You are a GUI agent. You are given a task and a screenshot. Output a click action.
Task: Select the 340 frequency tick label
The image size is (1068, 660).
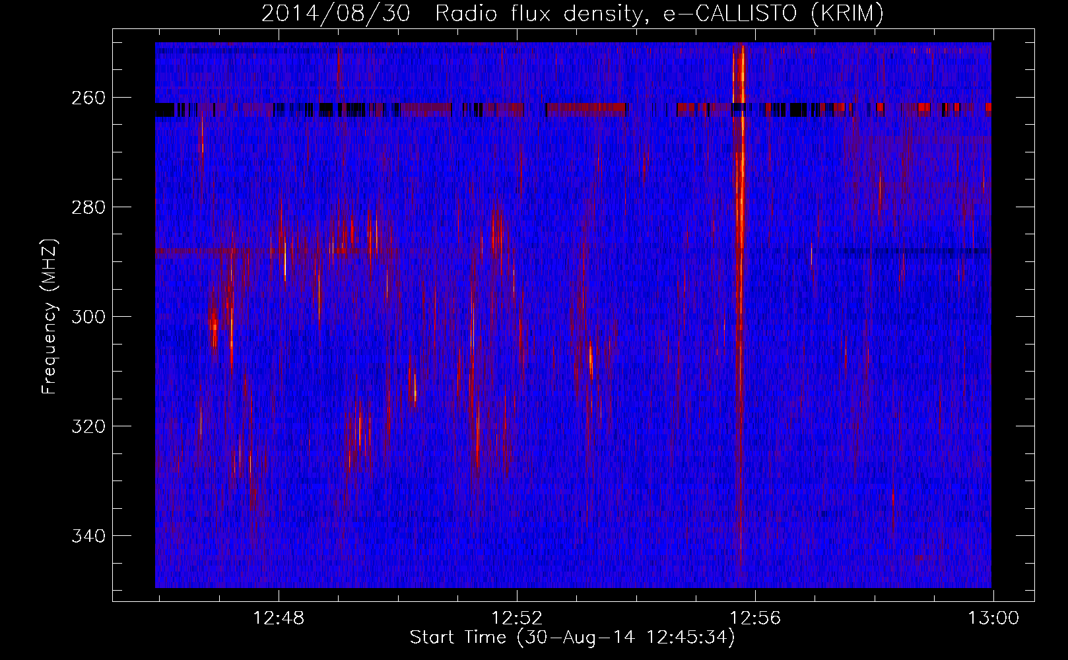[x=88, y=536]
